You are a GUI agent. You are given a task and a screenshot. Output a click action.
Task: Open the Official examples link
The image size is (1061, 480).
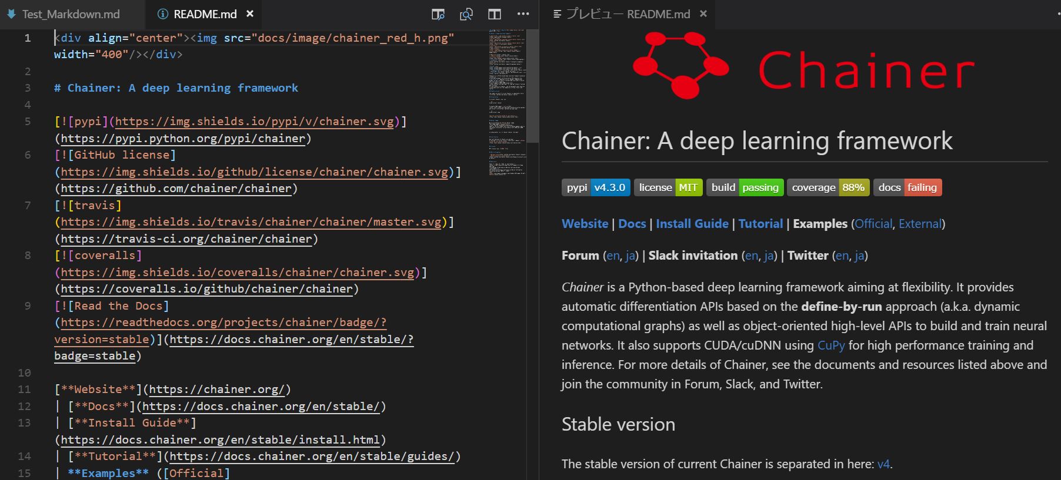[x=873, y=224]
